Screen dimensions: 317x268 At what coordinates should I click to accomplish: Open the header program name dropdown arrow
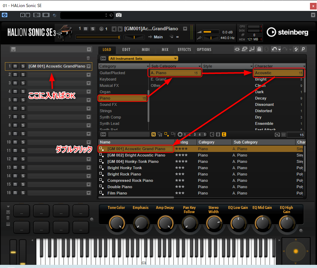click(185, 28)
